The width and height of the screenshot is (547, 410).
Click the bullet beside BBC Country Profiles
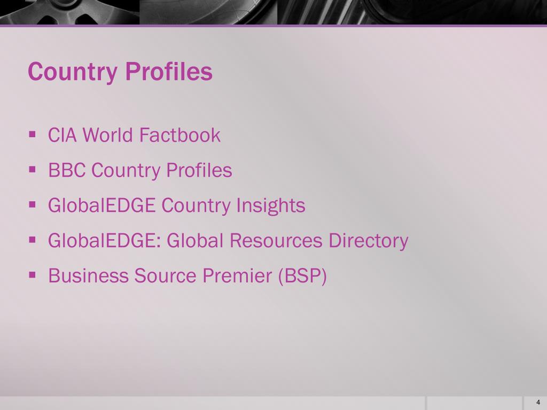click(x=33, y=169)
